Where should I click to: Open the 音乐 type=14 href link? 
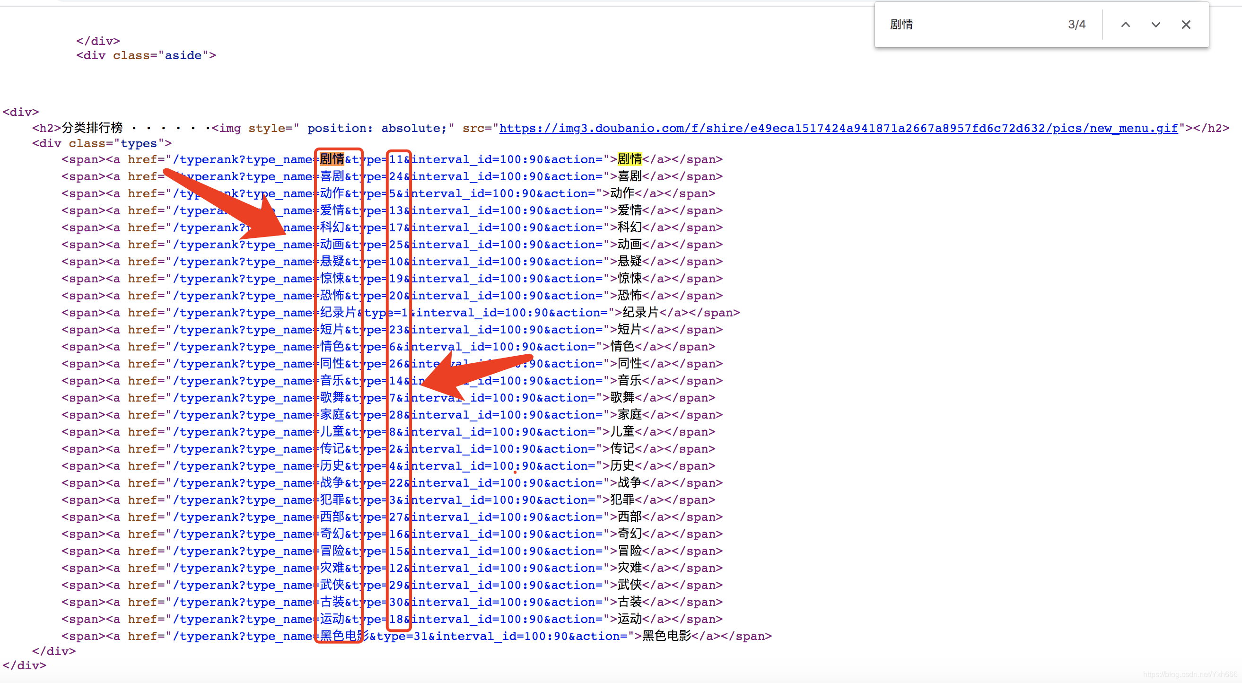[x=388, y=381]
